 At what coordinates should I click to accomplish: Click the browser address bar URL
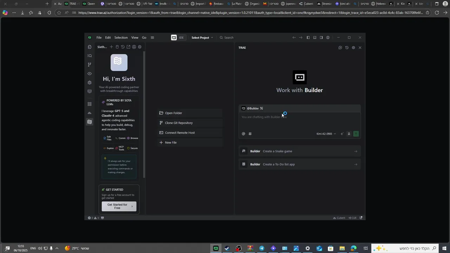(250, 13)
